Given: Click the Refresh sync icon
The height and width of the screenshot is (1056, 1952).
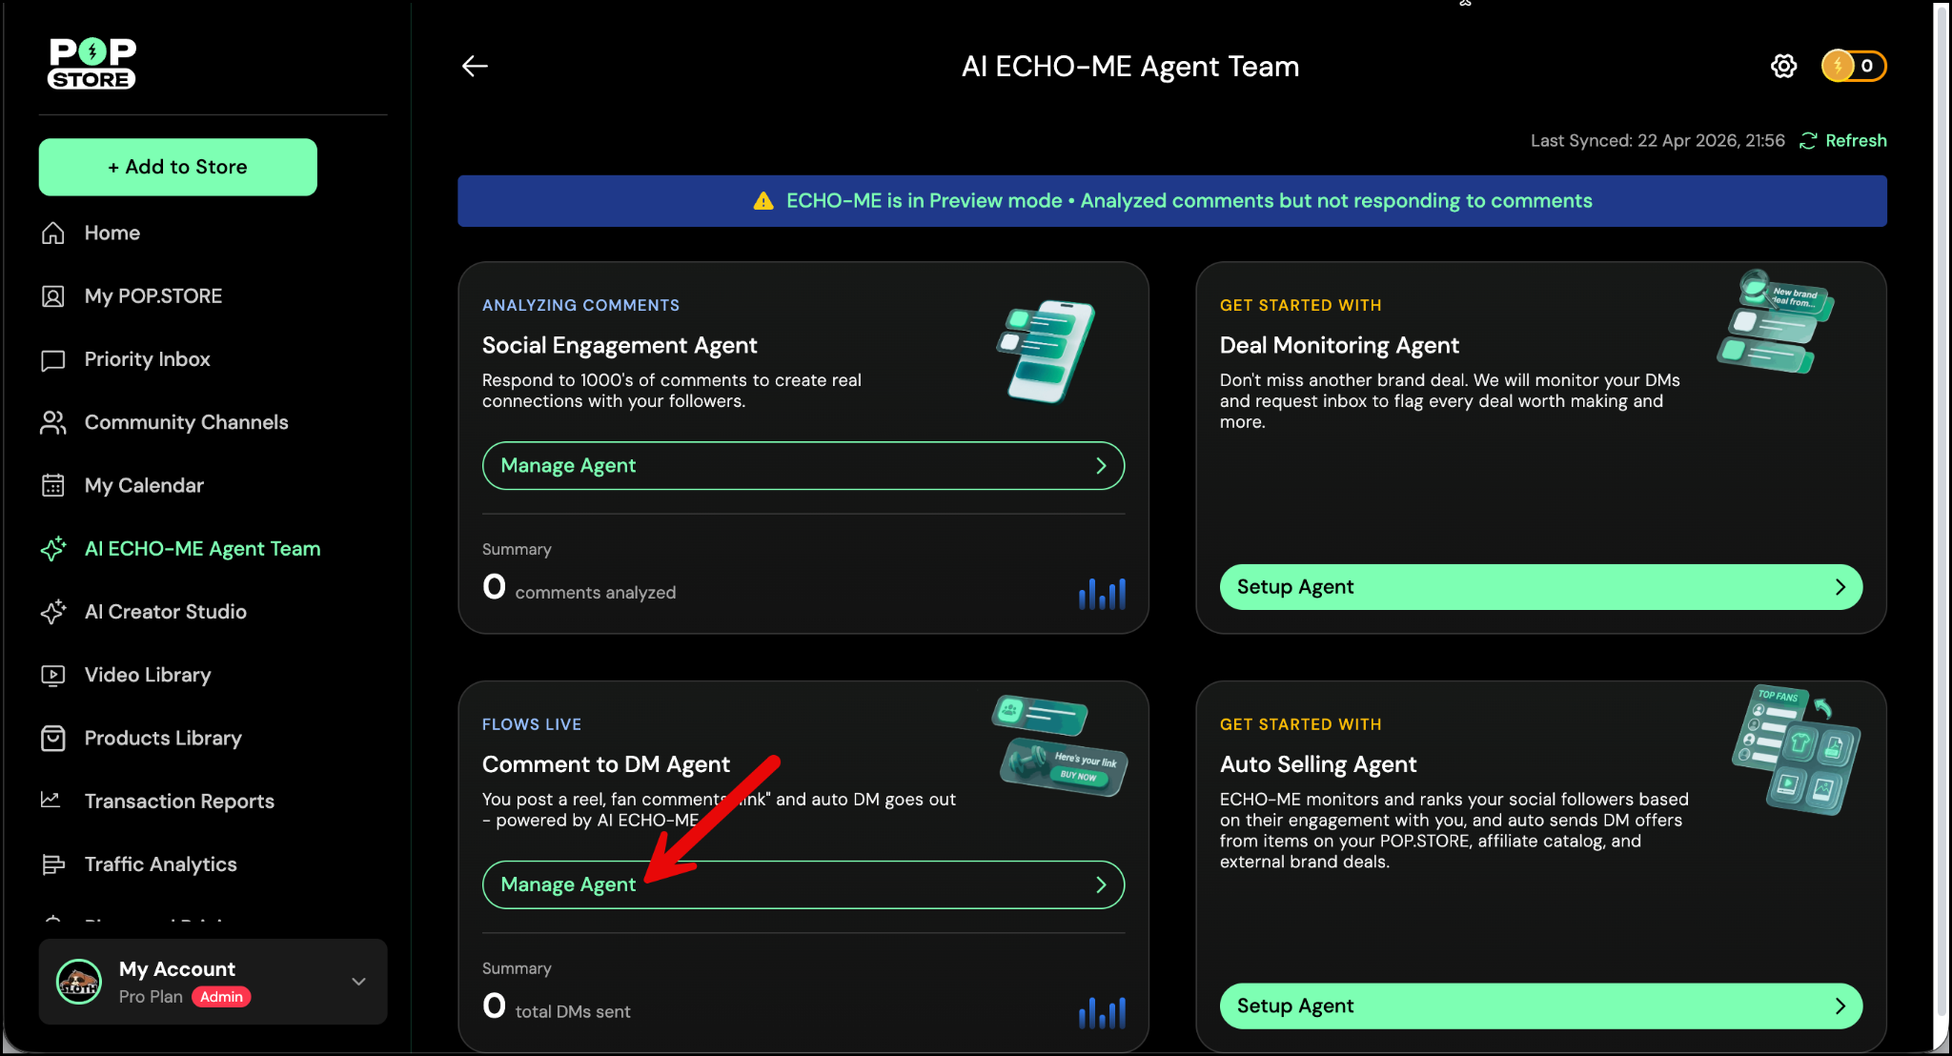Looking at the screenshot, I should click(x=1808, y=141).
